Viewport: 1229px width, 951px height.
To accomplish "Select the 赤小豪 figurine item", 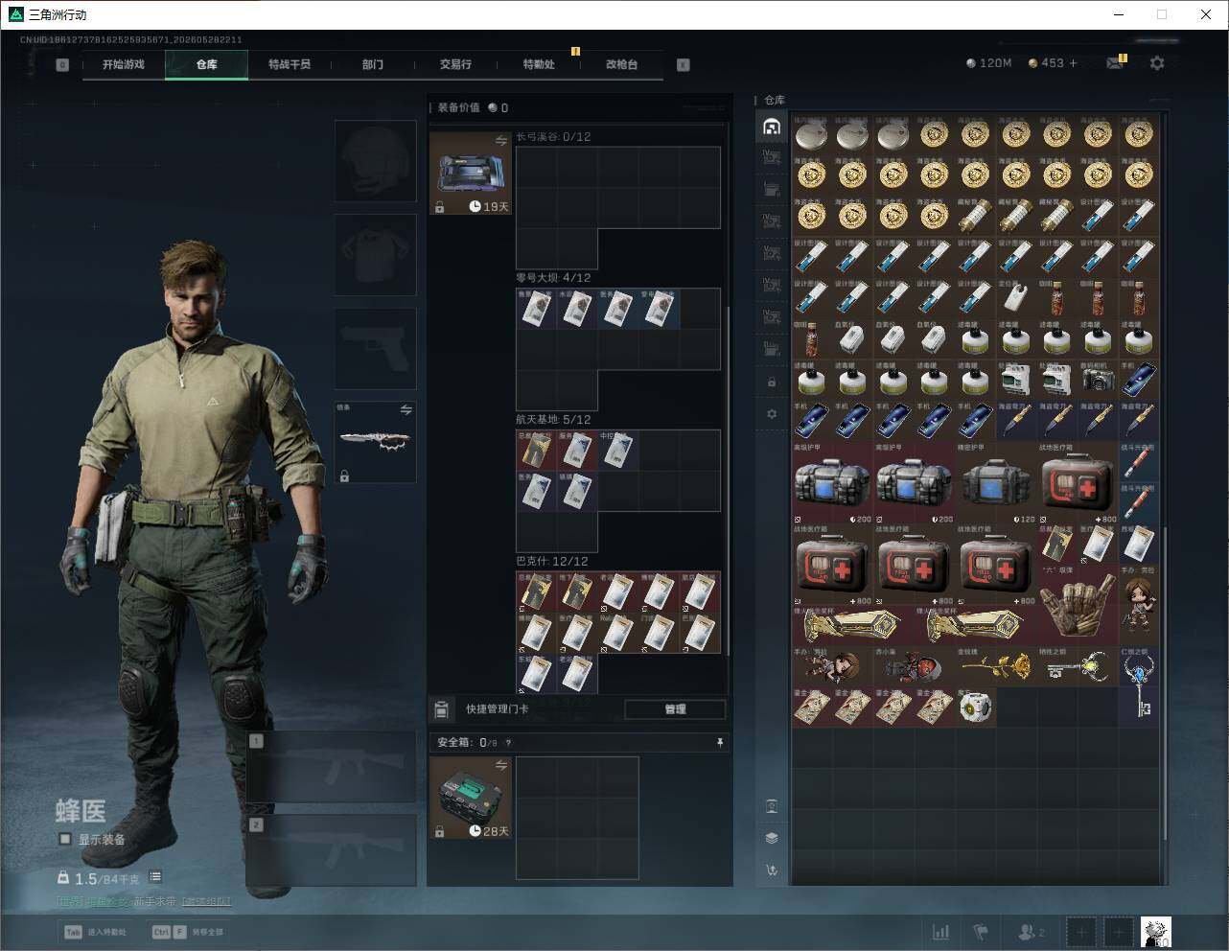I will tap(915, 666).
